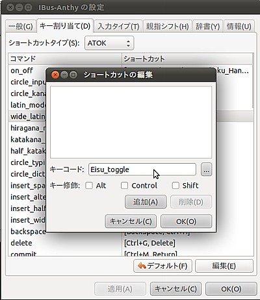Close the ショートカットの編集 dialog via red button

(x=55, y=75)
